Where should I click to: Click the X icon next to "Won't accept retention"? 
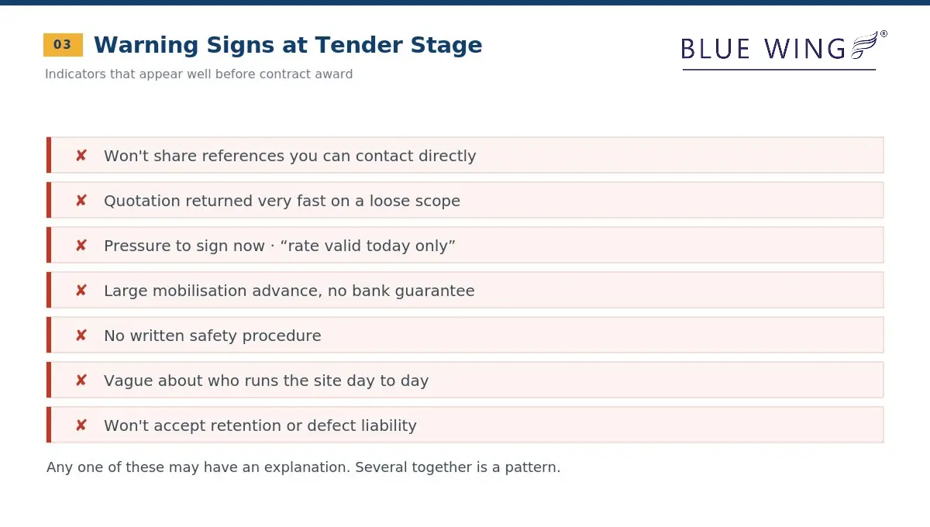[x=81, y=425]
